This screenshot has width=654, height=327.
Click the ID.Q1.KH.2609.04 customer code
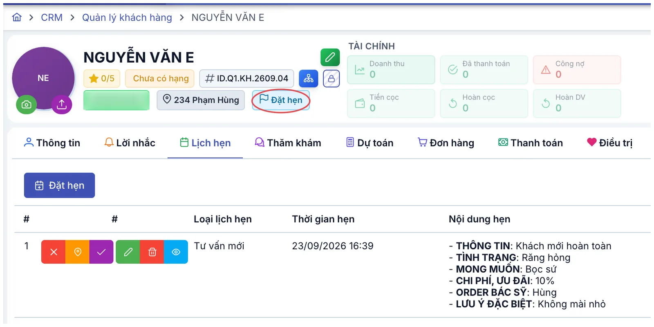point(246,78)
